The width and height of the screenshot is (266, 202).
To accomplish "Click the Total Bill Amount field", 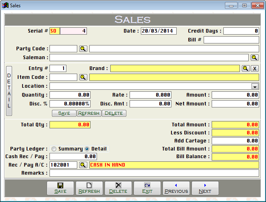I will tap(235, 149).
